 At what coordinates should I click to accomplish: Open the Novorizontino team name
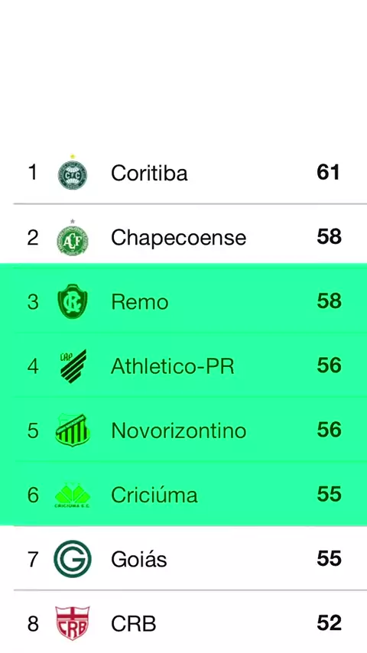pos(179,430)
